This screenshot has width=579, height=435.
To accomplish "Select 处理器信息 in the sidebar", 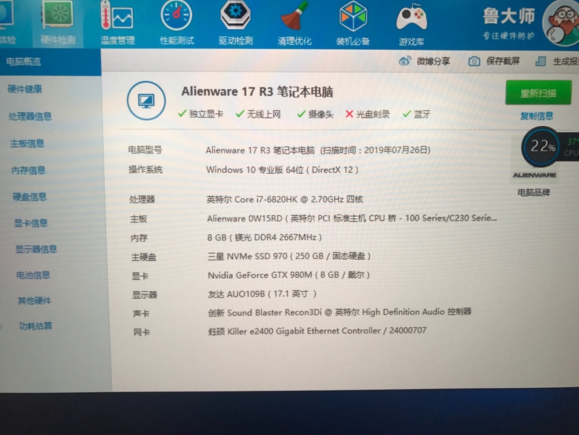I will click(x=30, y=117).
